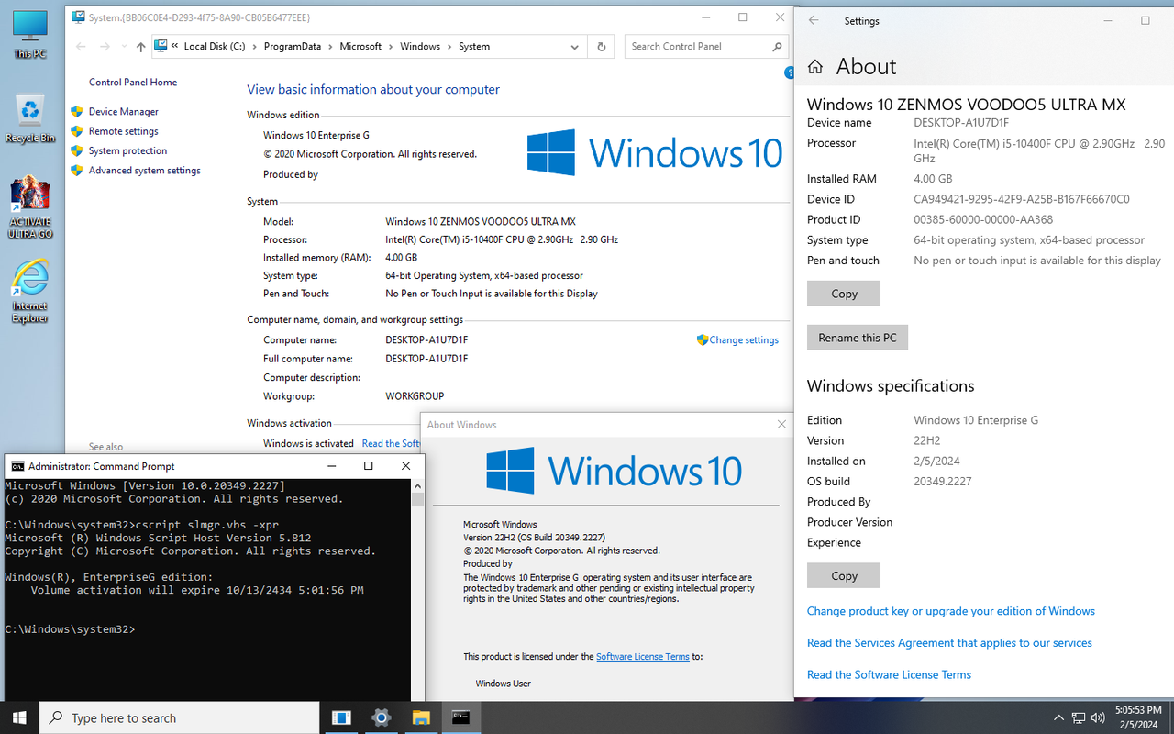The width and height of the screenshot is (1174, 734).
Task: Click the Search Control Panel field
Action: coord(706,47)
